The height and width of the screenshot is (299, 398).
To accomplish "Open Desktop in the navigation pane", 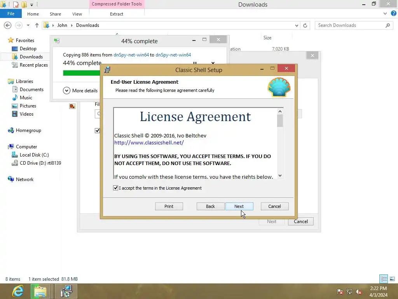I will click(x=28, y=48).
